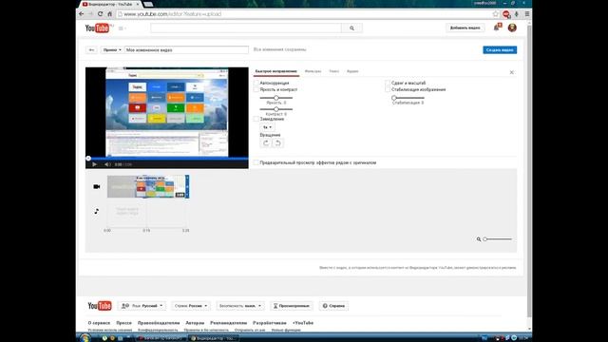Go back with the browser back arrow
Screen dimensions: 608x342
(82, 14)
